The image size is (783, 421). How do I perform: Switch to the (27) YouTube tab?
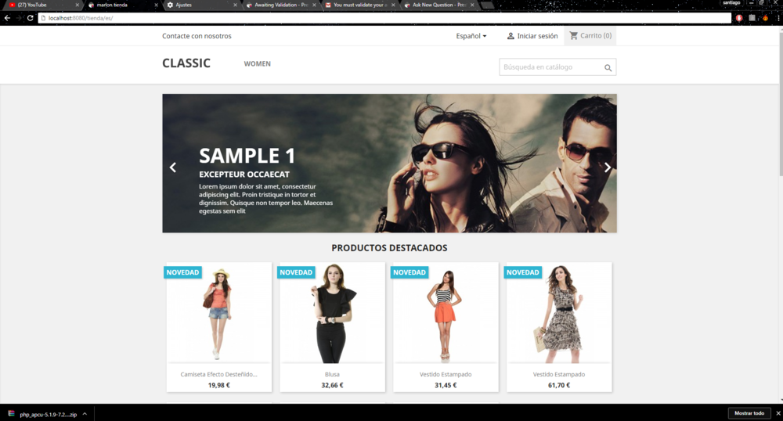point(42,5)
